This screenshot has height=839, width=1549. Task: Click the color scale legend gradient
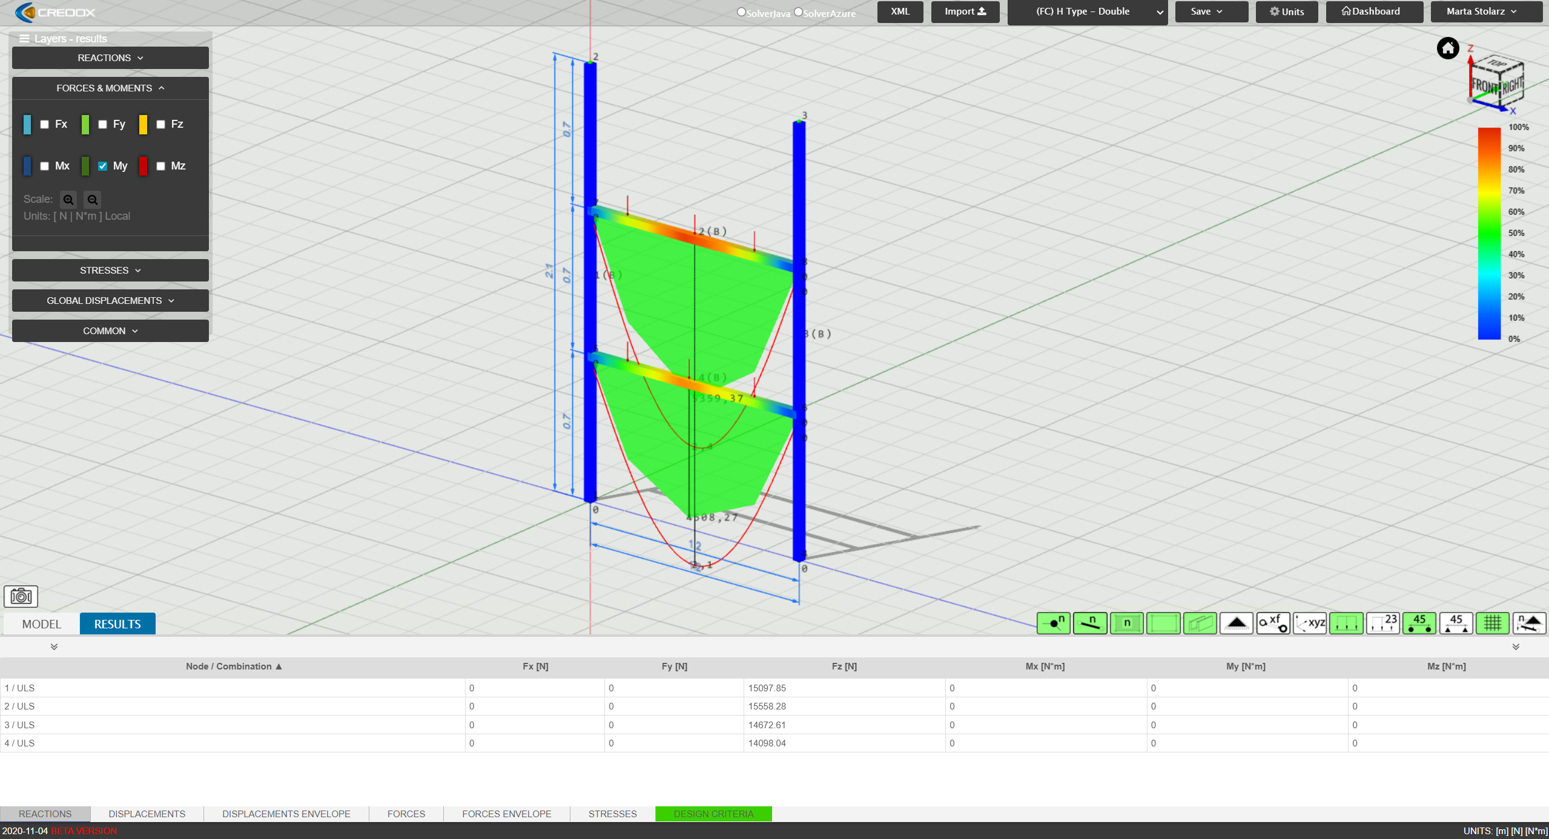[x=1489, y=233]
